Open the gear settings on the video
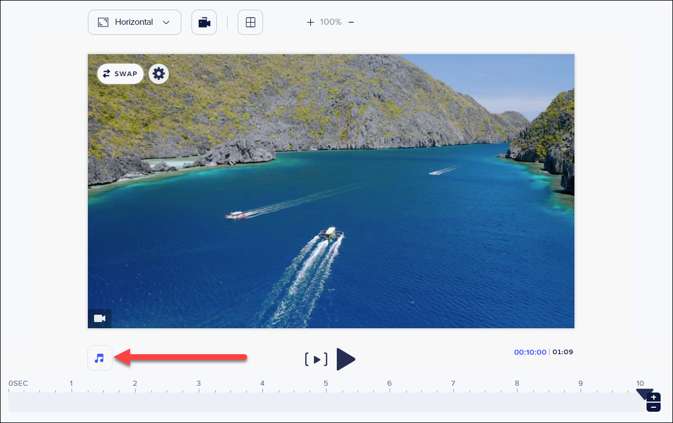The height and width of the screenshot is (423, 673). point(159,74)
